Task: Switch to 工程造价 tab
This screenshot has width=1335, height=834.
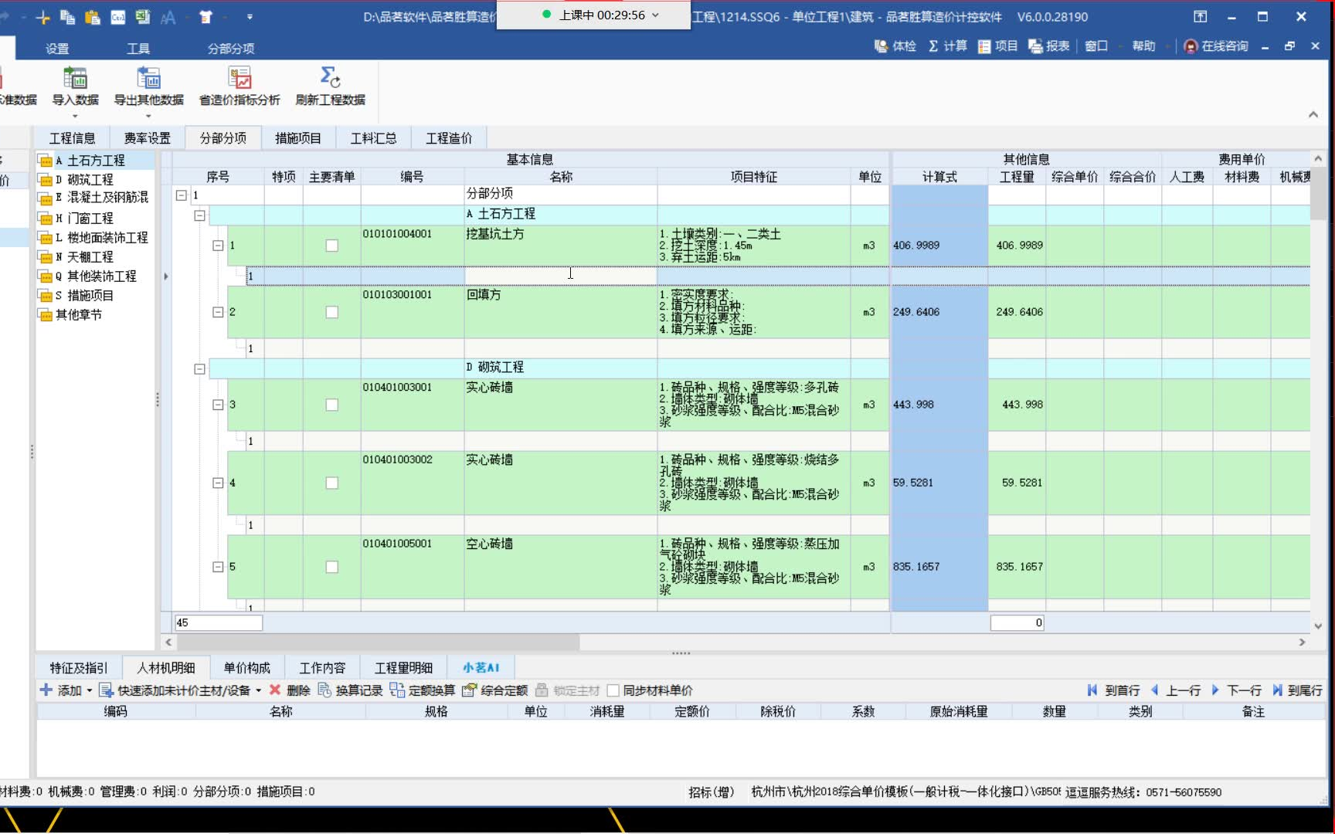Action: coord(449,137)
